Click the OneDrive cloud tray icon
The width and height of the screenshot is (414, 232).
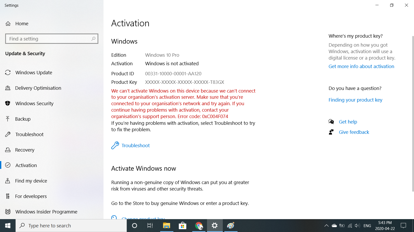pos(334,226)
